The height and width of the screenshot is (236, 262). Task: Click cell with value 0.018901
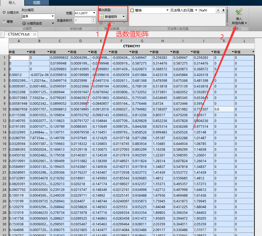tap(80, 178)
